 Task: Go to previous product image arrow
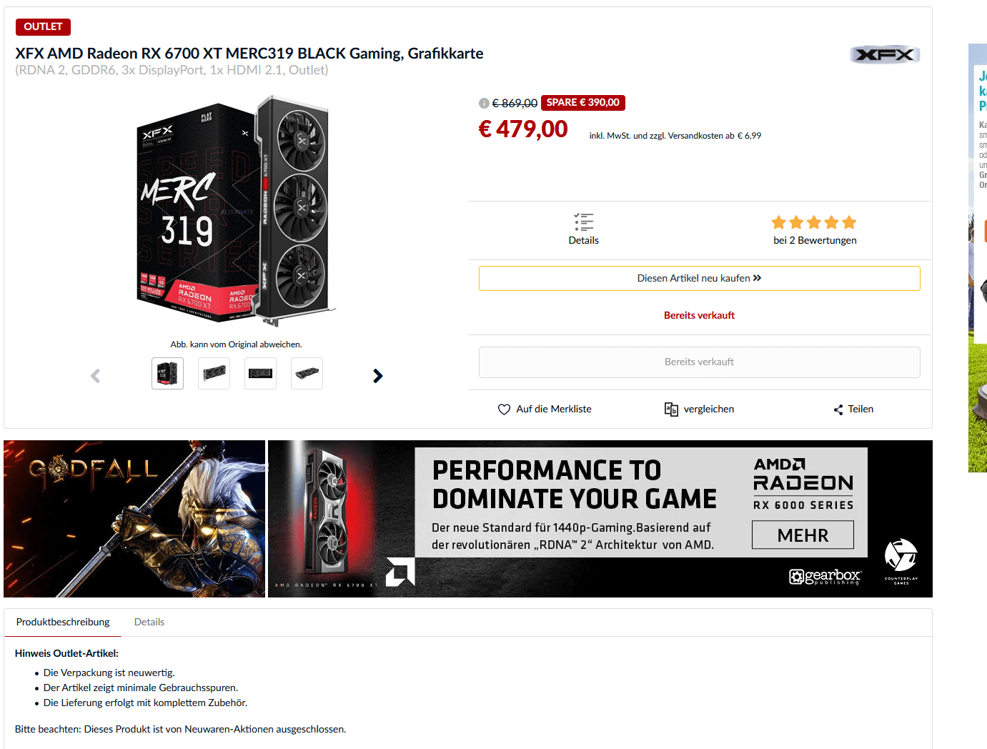(96, 376)
